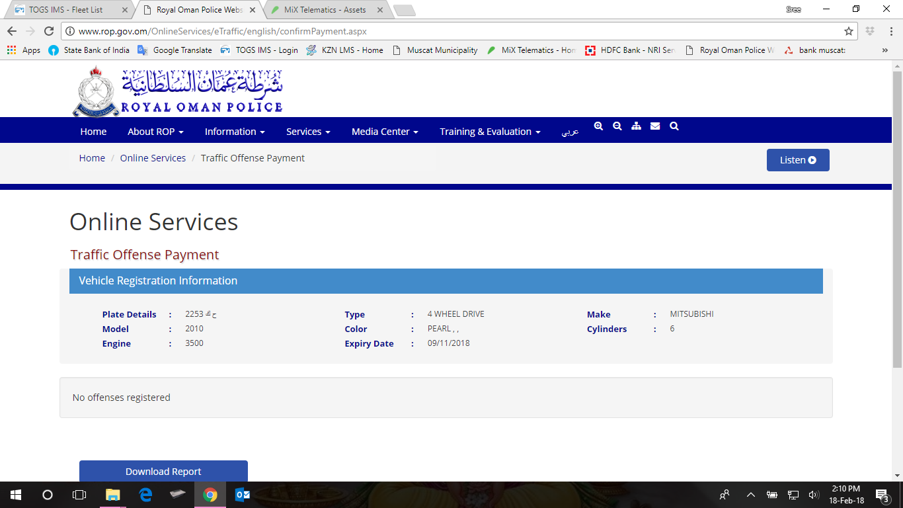Switch to the MiX Telematics - Assets tab
Viewport: 903px width, 508px height.
tap(324, 10)
